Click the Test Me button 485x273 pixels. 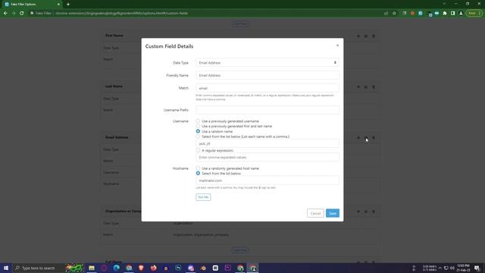[203, 197]
